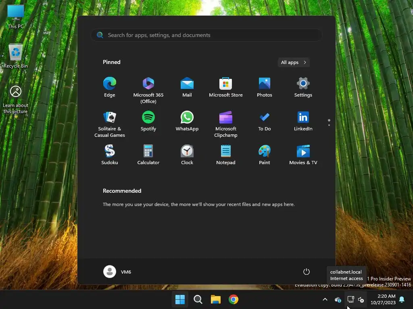Screen dimensions: 413x309
Task: Click the muted volume tray icon
Action: click(x=361, y=299)
